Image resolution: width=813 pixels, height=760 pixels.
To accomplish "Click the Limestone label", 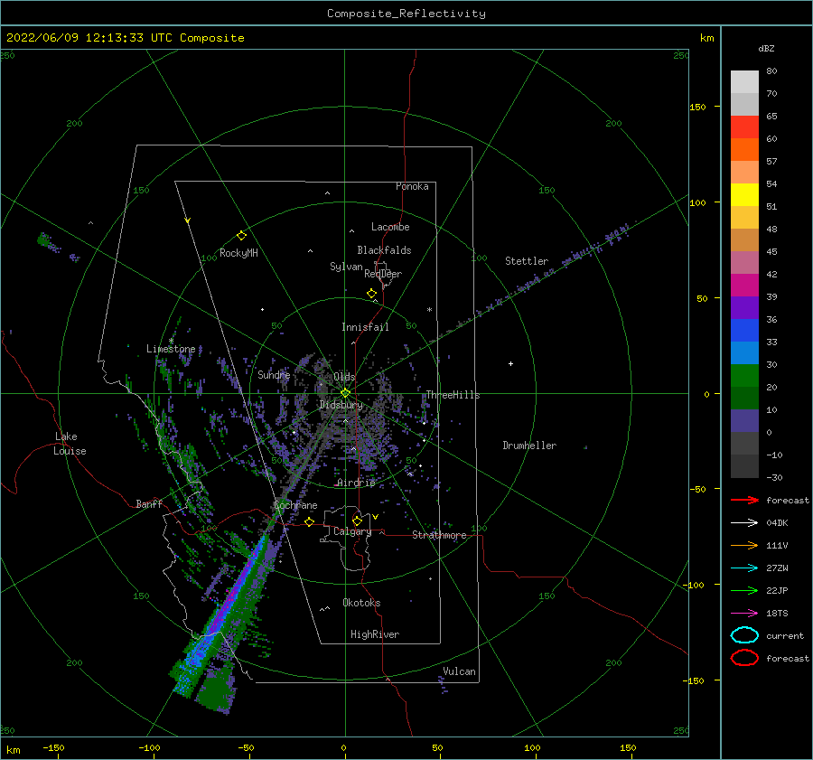I will [x=171, y=349].
